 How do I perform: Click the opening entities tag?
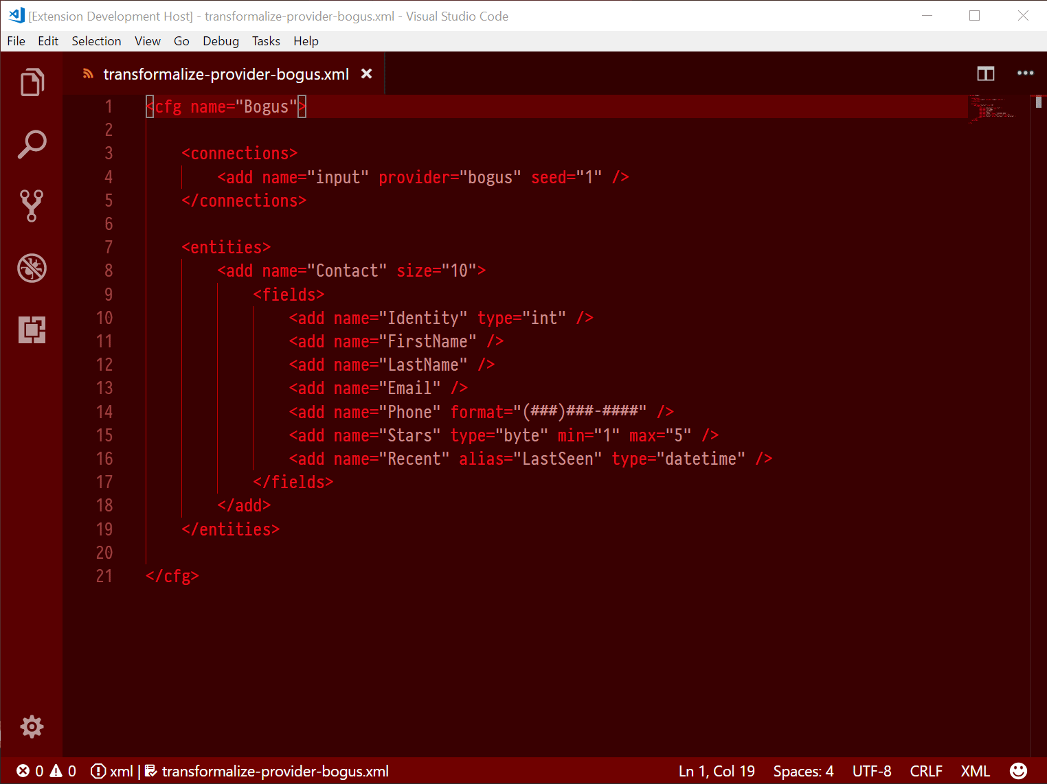point(226,247)
